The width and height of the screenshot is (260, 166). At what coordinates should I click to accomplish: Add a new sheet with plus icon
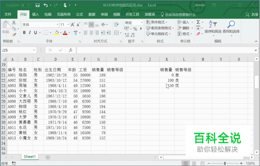tap(48, 157)
